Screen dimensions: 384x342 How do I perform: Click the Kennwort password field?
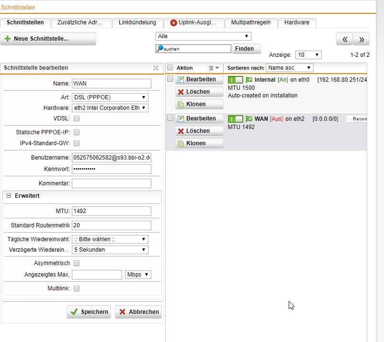click(112, 169)
